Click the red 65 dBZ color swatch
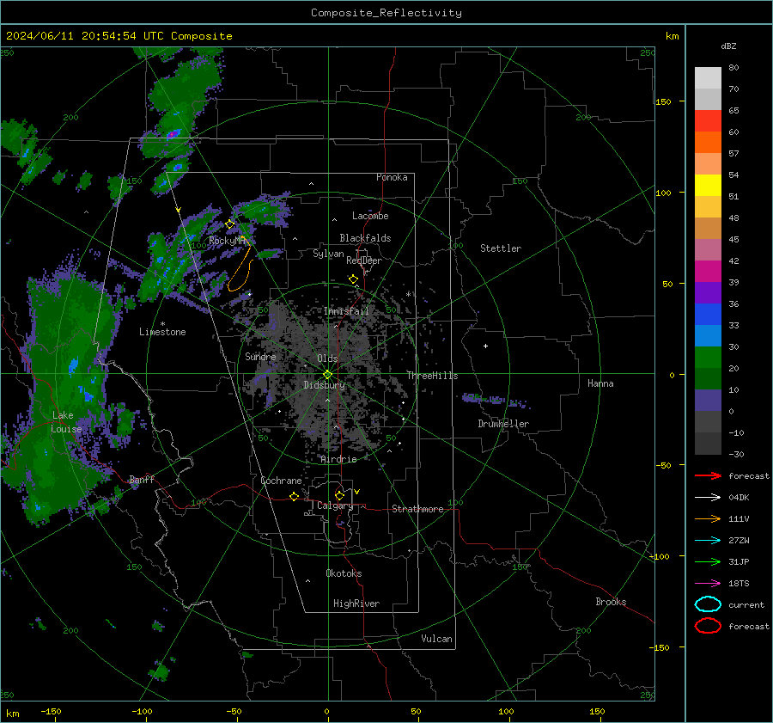 pos(708,121)
